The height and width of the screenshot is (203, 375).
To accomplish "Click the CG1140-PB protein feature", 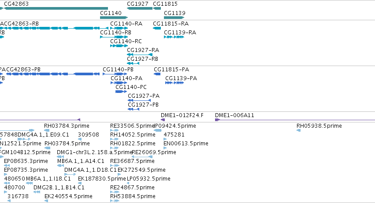I will 115,74.
